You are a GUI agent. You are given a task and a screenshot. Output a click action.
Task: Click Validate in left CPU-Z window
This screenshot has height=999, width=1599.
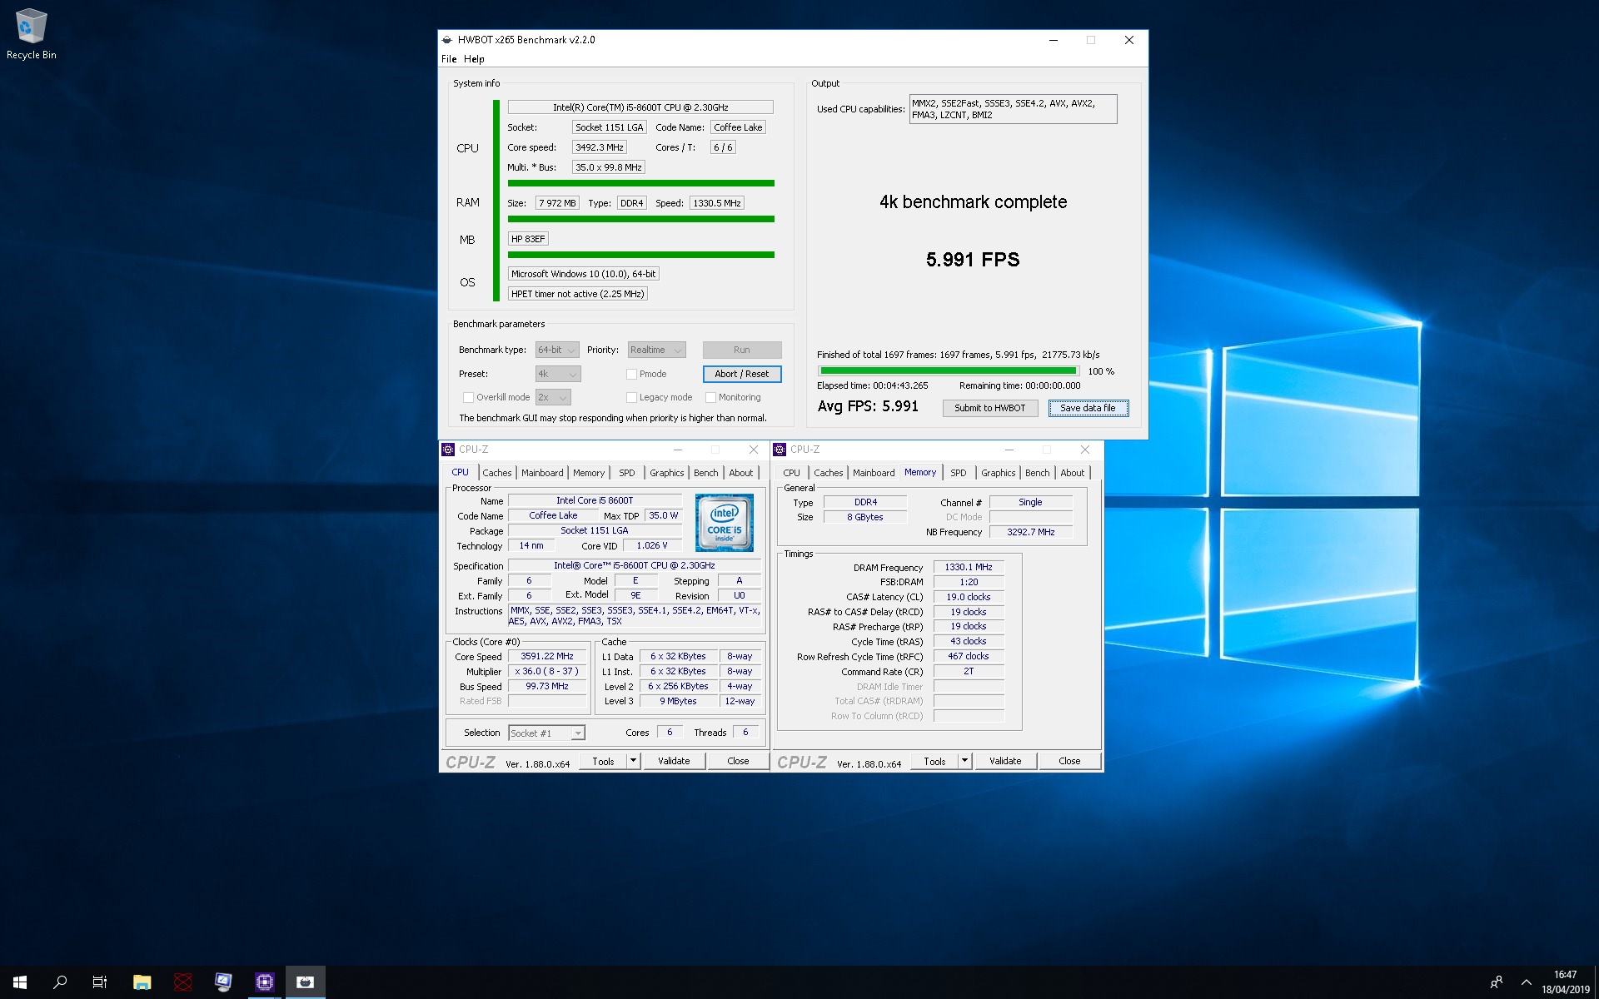click(x=673, y=761)
